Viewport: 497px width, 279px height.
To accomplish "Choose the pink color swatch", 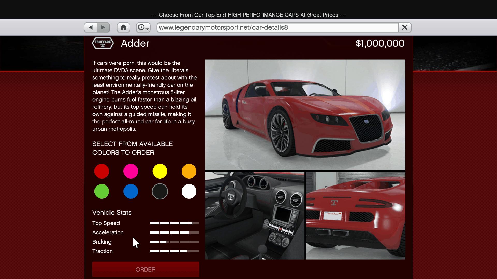I will (x=131, y=171).
